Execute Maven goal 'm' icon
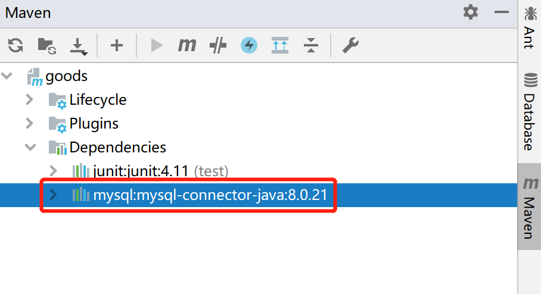This screenshot has width=541, height=294. point(187,45)
